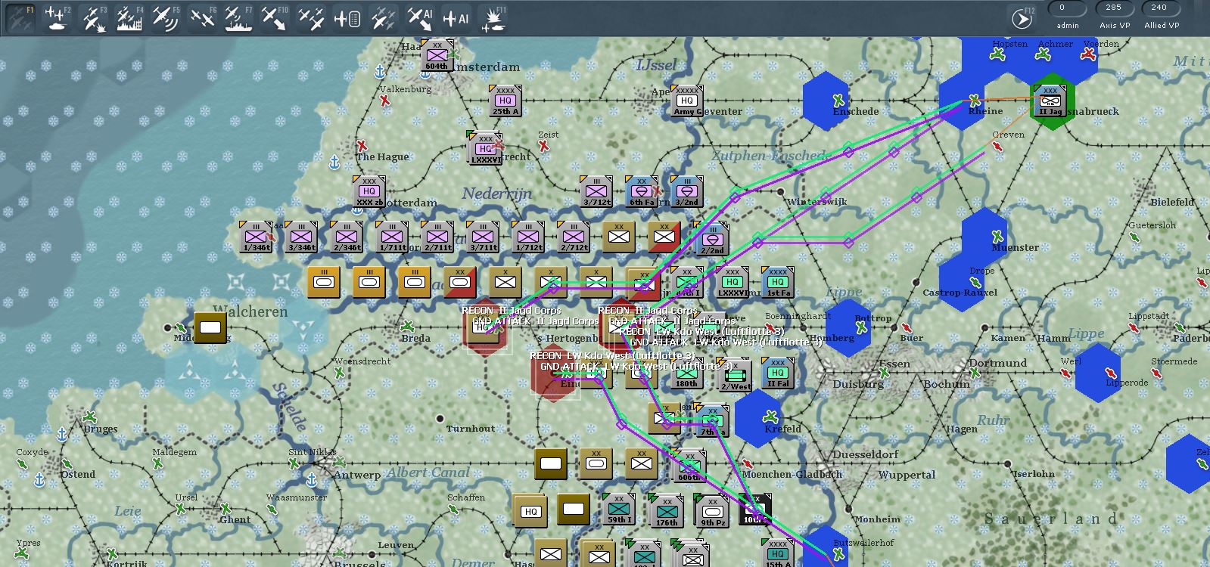Click the Duesseldorf city label
This screenshot has width=1210, height=567.
click(866, 454)
